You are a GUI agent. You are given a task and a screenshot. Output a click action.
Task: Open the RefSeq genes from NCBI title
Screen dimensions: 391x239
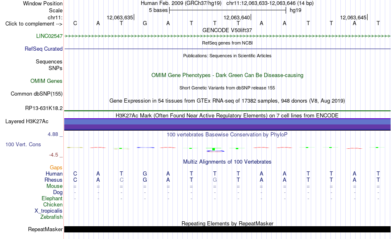227,43
